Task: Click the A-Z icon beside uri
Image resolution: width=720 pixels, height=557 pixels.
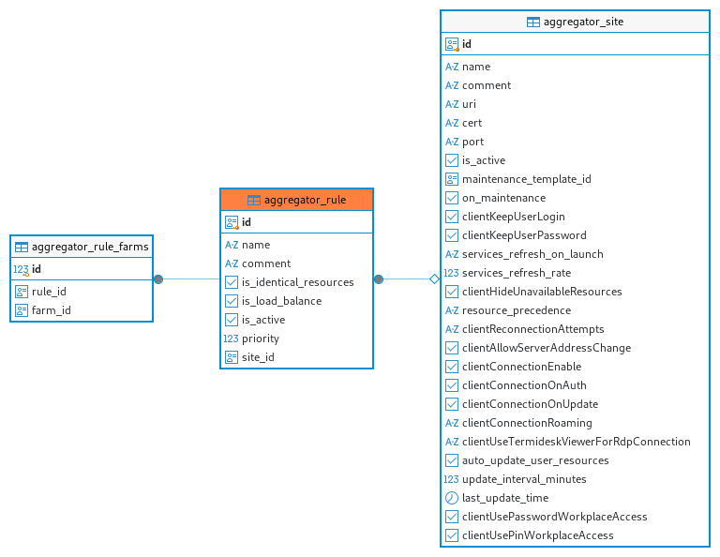Action: pyautogui.click(x=452, y=104)
